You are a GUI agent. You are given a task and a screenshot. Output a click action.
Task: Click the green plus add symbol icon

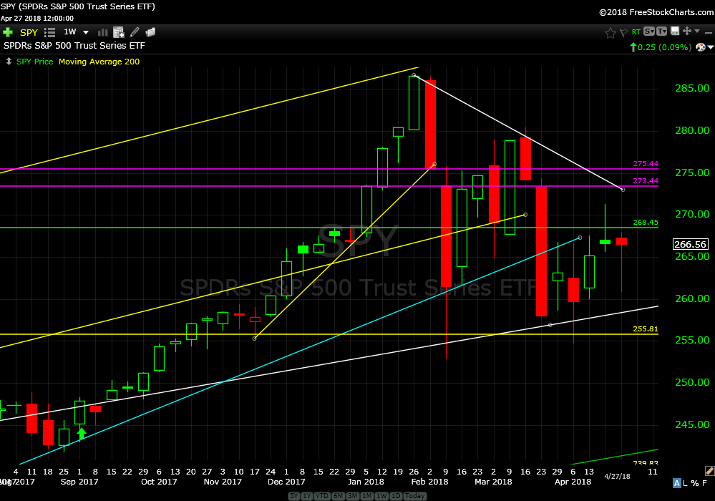8,32
